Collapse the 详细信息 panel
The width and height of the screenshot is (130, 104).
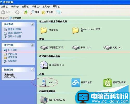(32, 69)
